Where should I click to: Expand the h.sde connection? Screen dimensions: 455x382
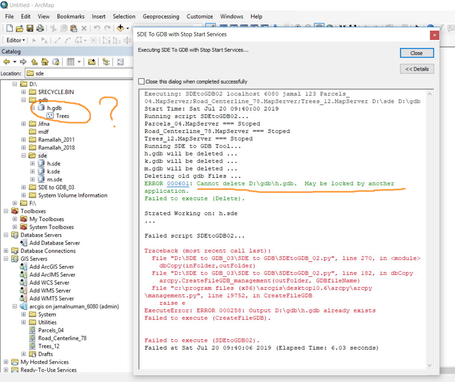pos(32,163)
